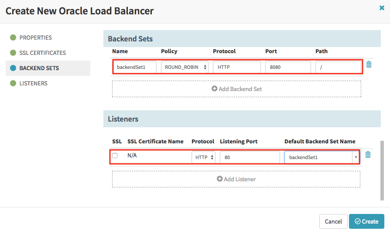Close the dialog with the X icon
Screen dimensions: 390x234
[382, 8]
